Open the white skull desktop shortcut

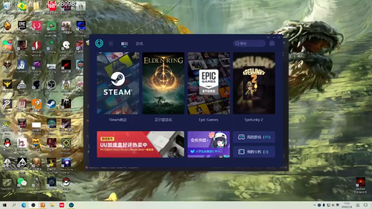(x=66, y=48)
